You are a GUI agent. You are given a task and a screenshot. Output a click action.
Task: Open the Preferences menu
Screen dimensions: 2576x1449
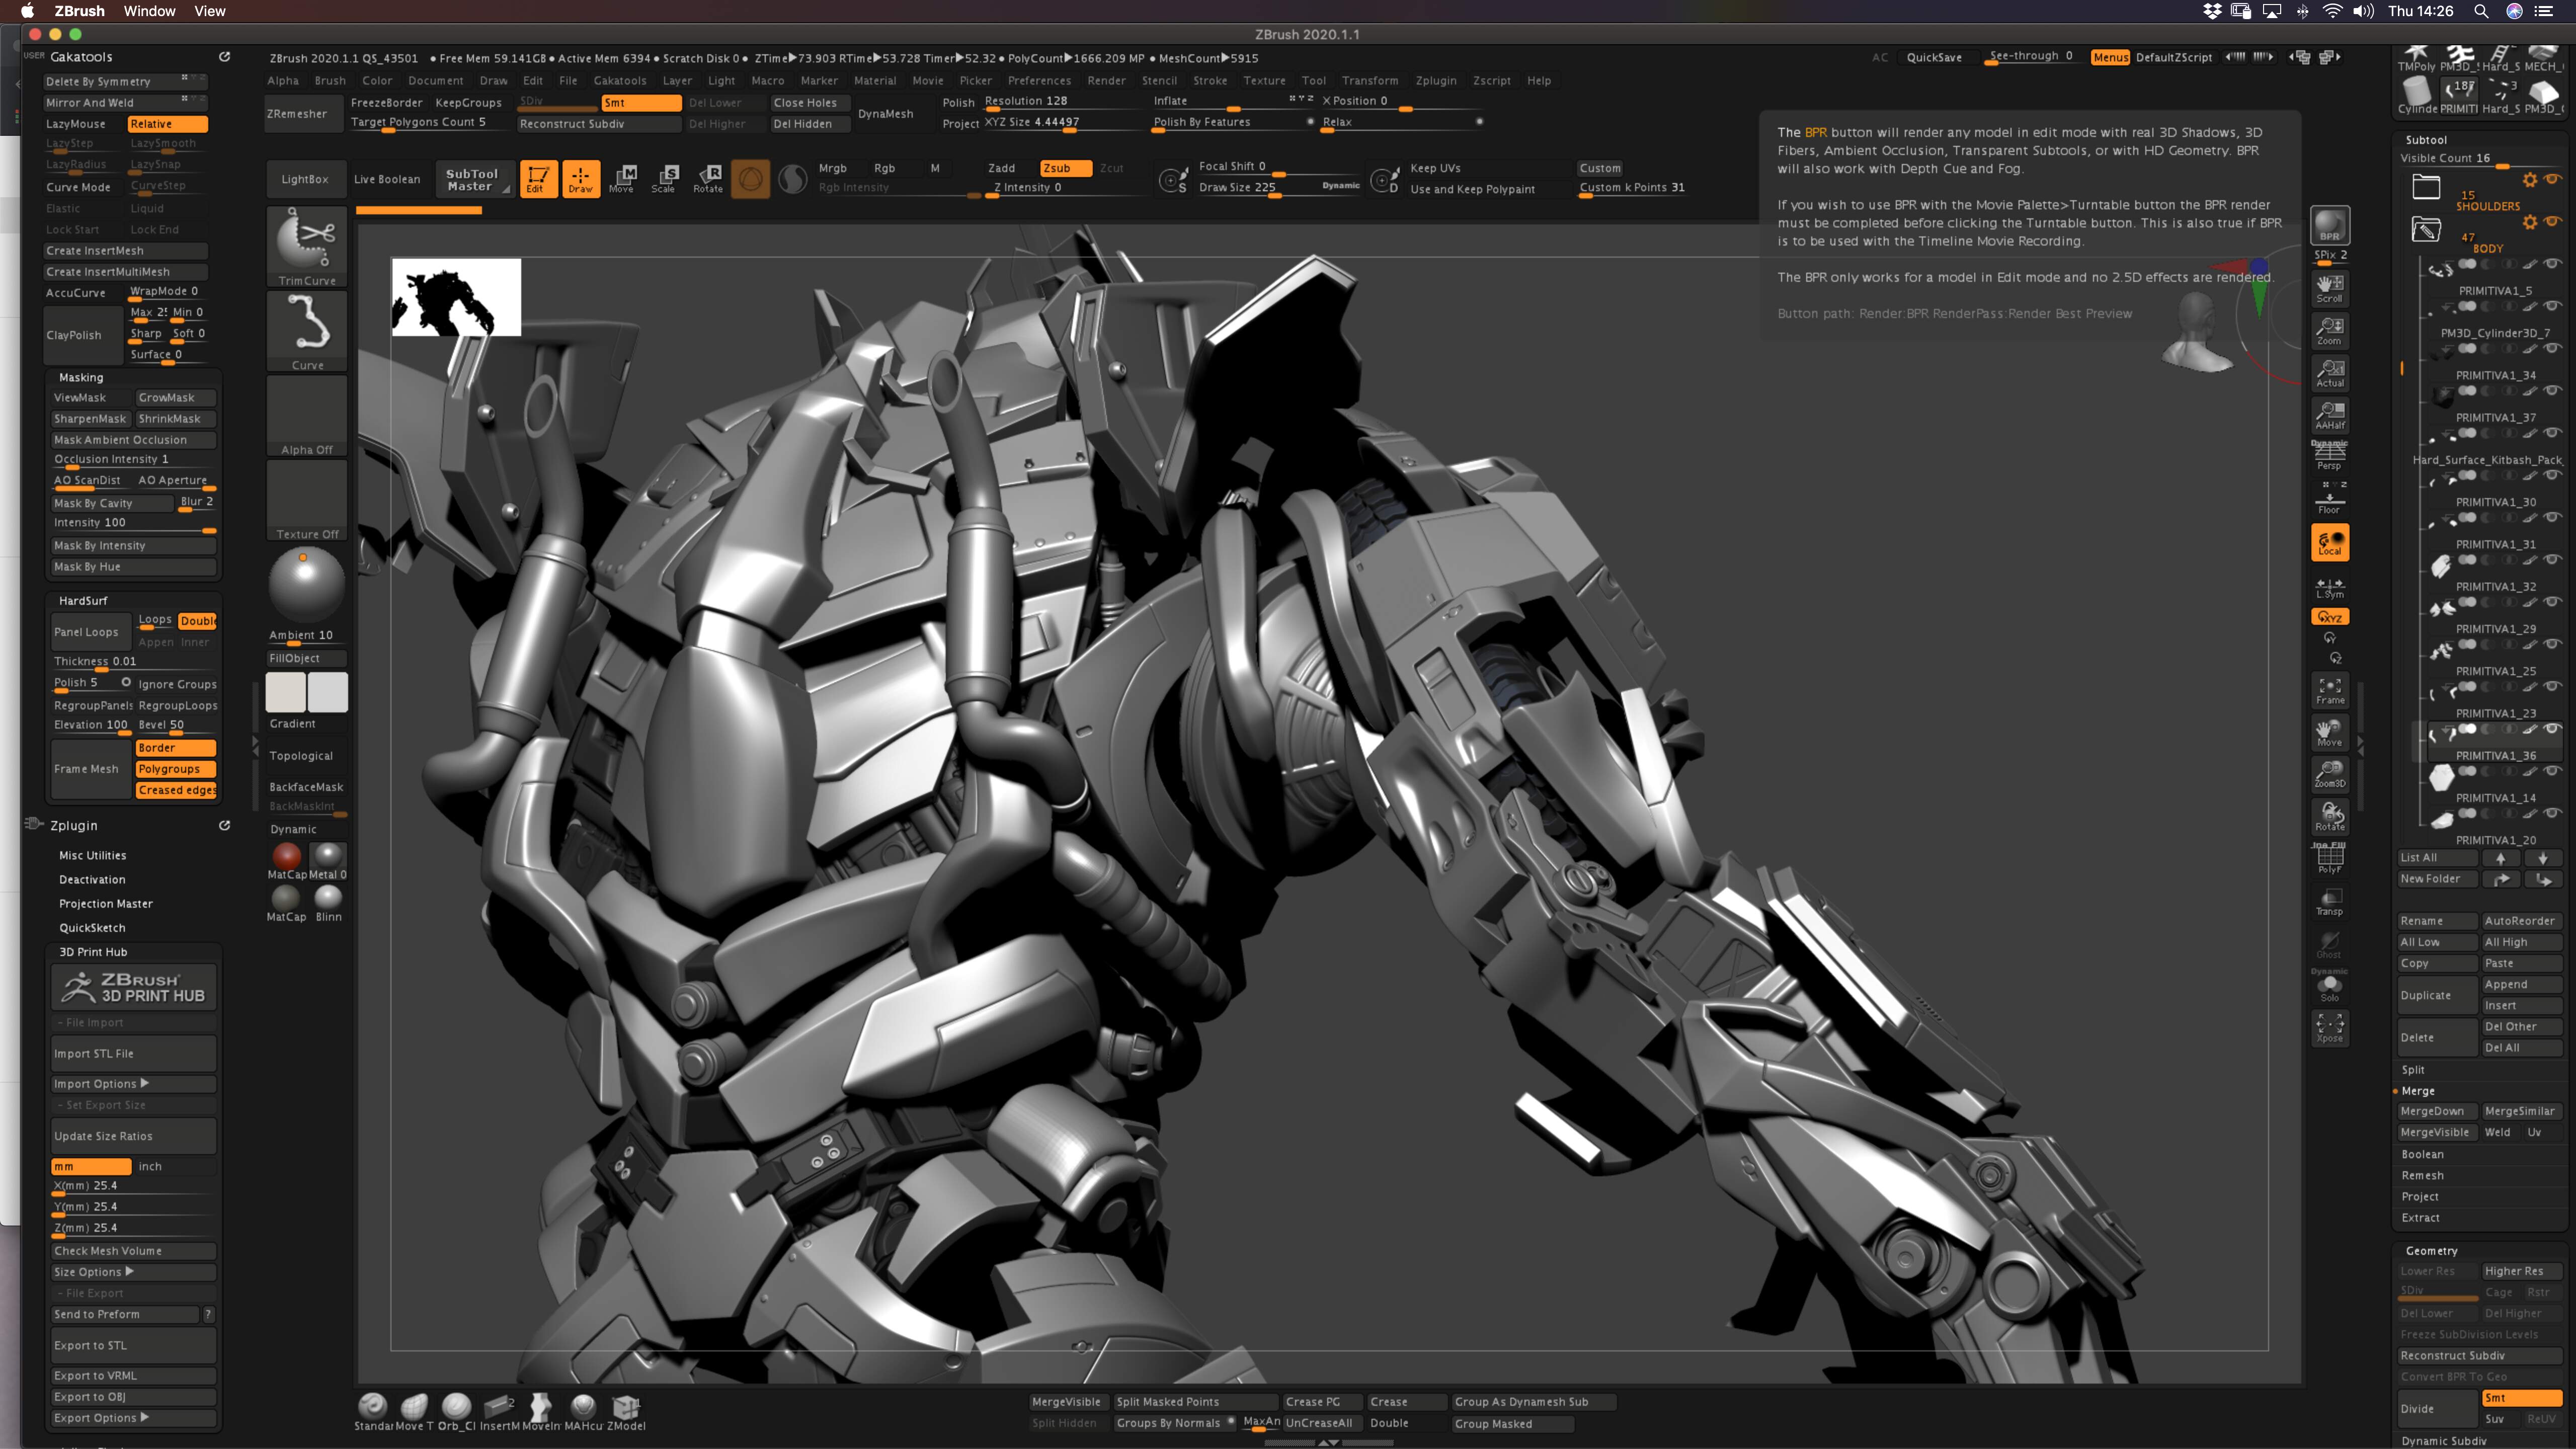1040,80
